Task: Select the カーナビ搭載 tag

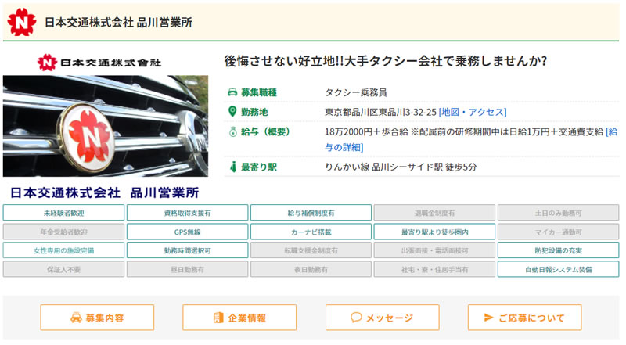Action: click(311, 232)
